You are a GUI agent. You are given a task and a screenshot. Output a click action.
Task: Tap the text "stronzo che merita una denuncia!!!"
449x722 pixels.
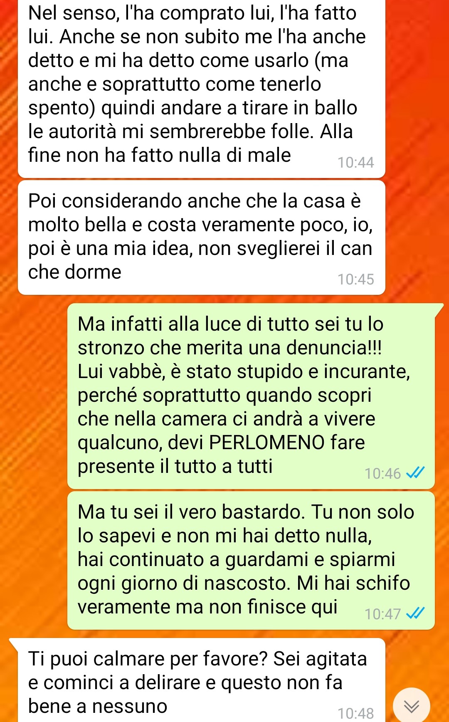229,348
